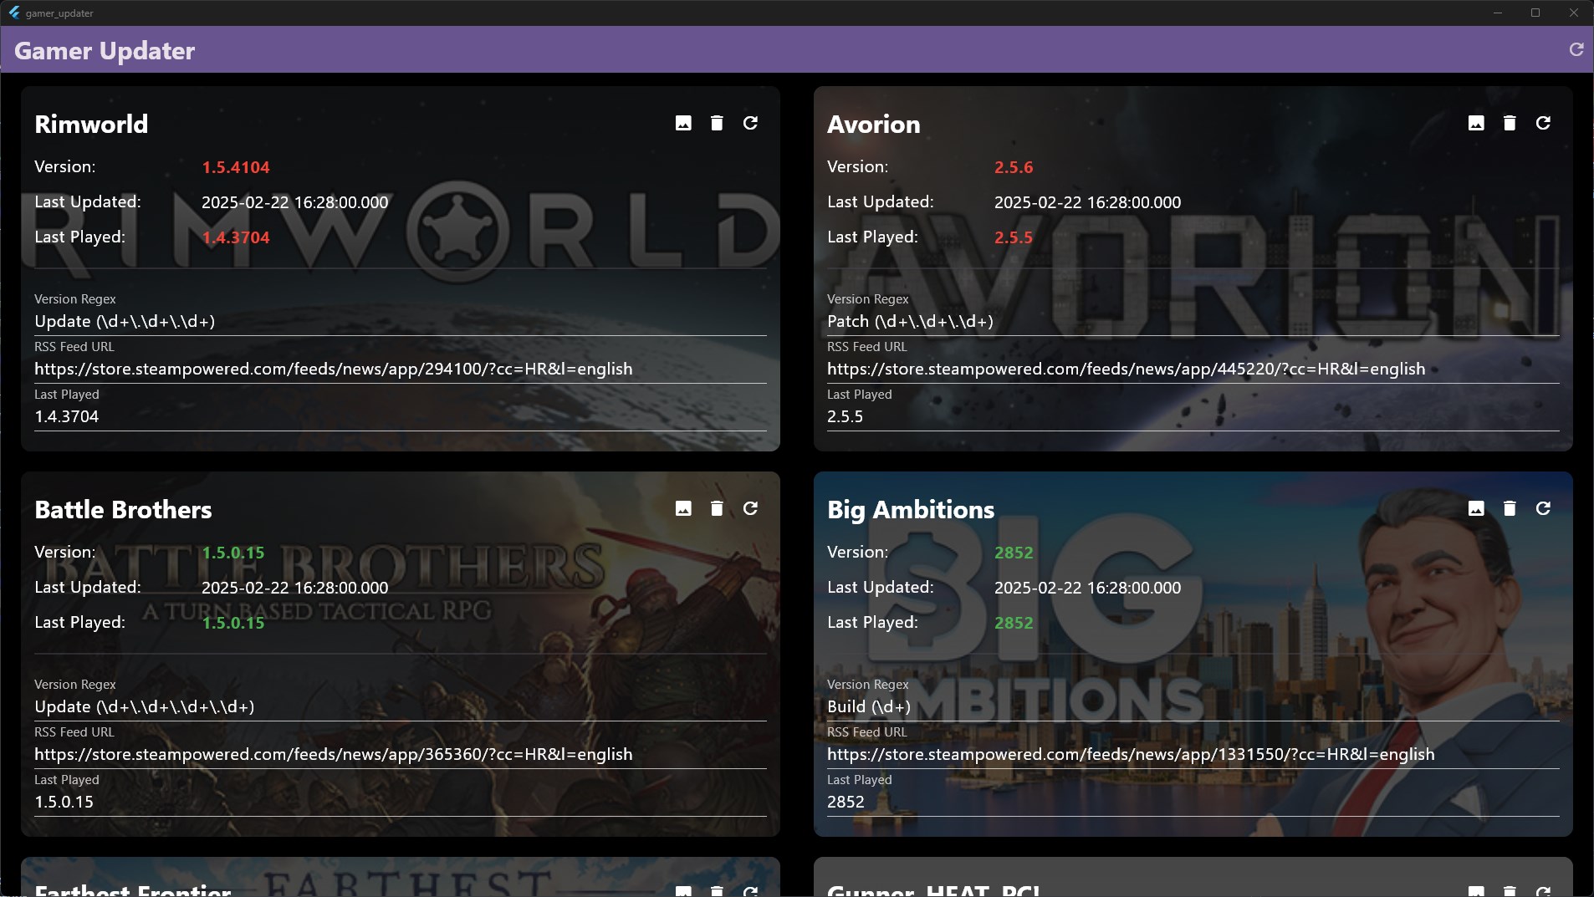Change the Rimworld card background image
Viewport: 1594px width, 897px height.
[683, 124]
